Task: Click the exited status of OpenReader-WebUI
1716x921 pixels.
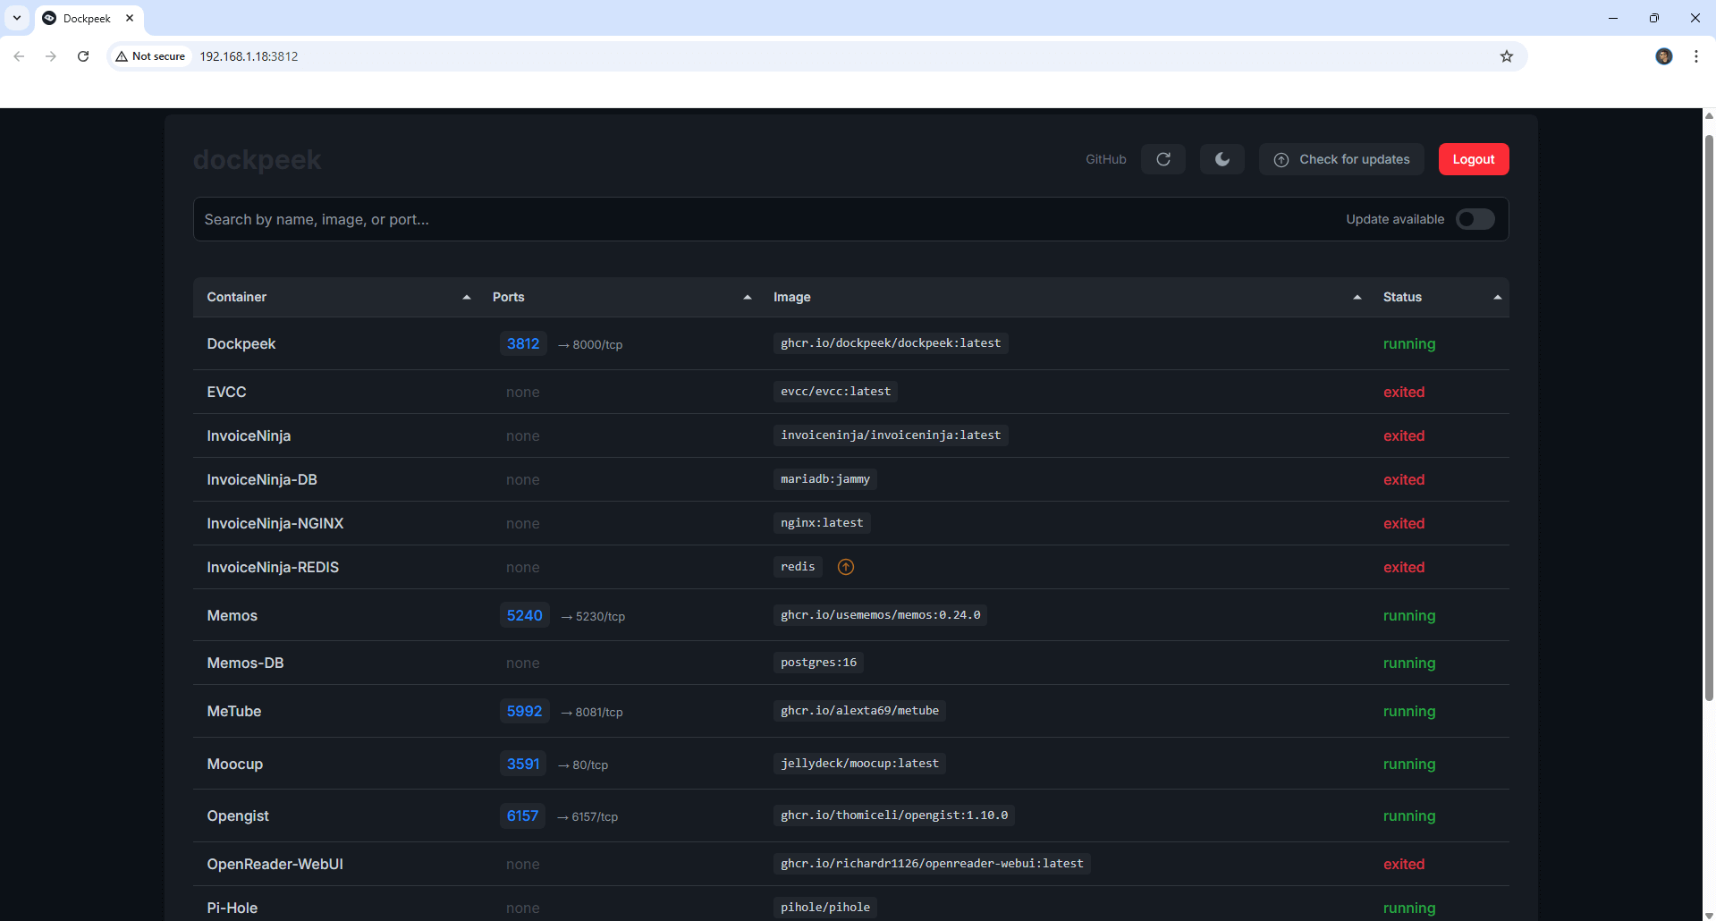Action: pos(1404,864)
